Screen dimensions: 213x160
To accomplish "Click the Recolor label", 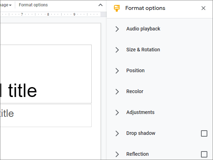I will tap(134, 92).
